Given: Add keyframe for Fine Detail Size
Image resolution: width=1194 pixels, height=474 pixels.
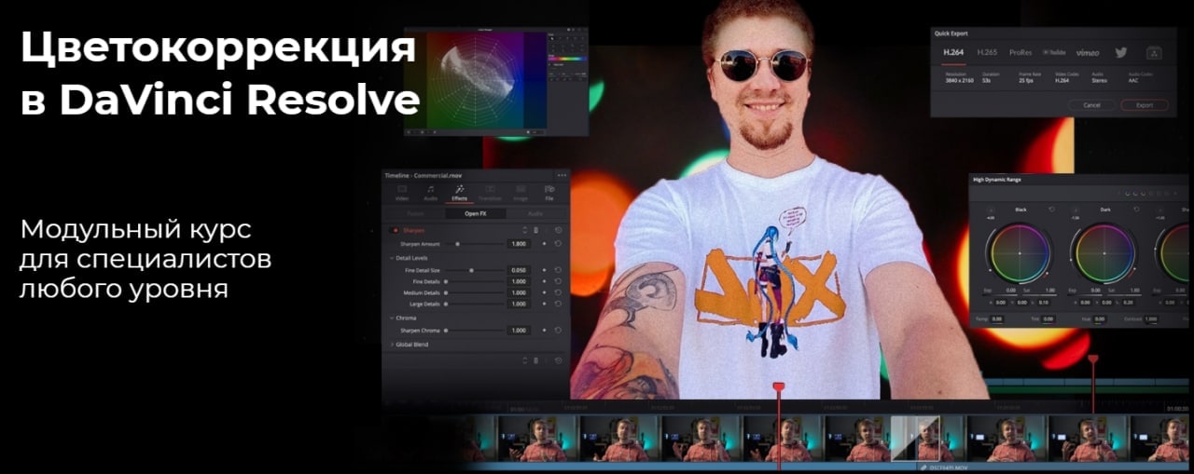Looking at the screenshot, I should coord(545,270).
